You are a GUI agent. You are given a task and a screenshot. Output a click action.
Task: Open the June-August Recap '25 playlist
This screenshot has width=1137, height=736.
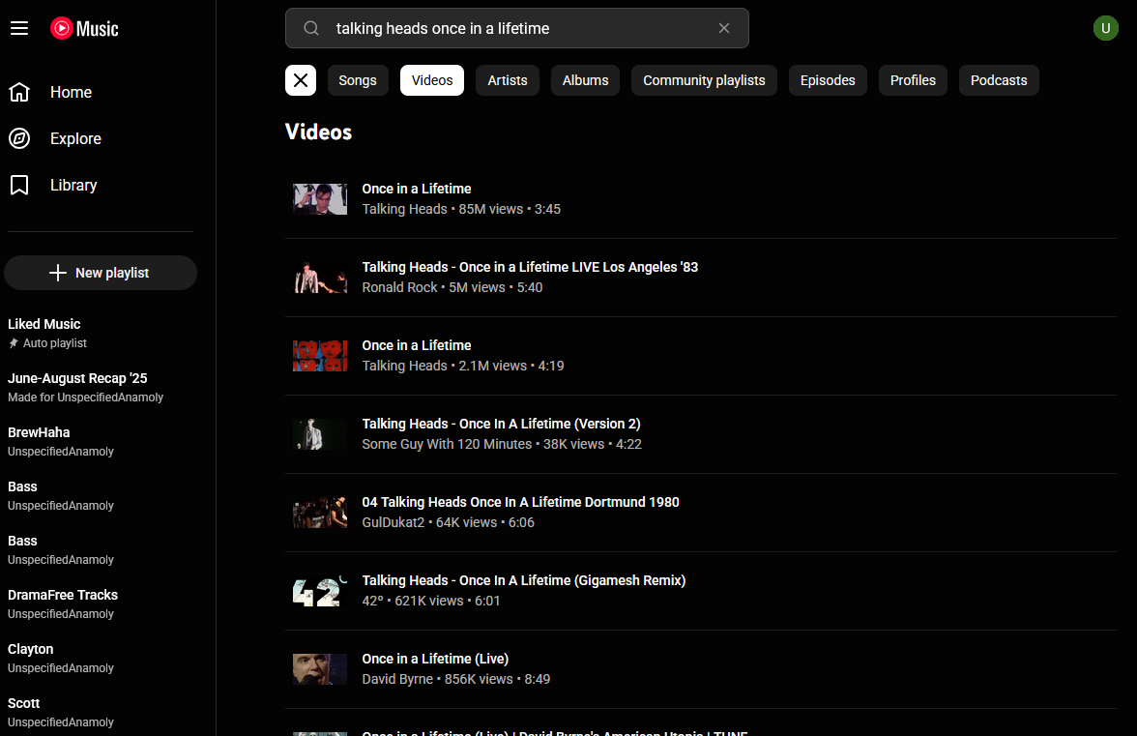[77, 377]
